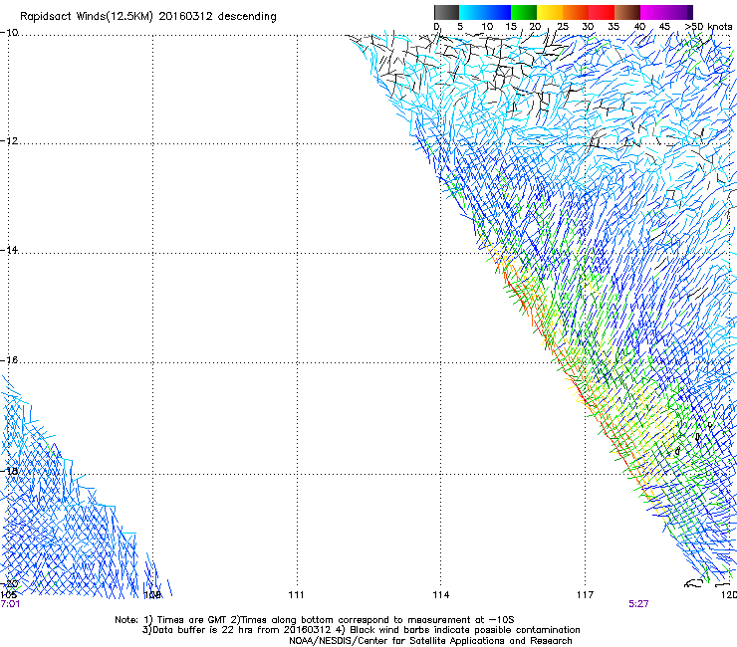Select the orange 25–30 knots color segment
The height and width of the screenshot is (647, 737).
tap(576, 12)
